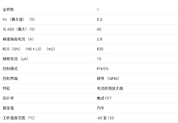Select the 集成 FET value

(x=104, y=98)
